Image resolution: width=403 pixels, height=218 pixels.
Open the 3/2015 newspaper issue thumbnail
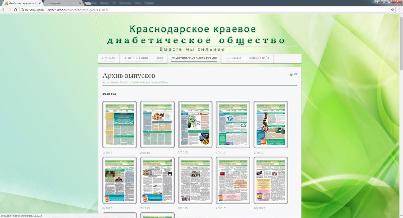(x=194, y=124)
